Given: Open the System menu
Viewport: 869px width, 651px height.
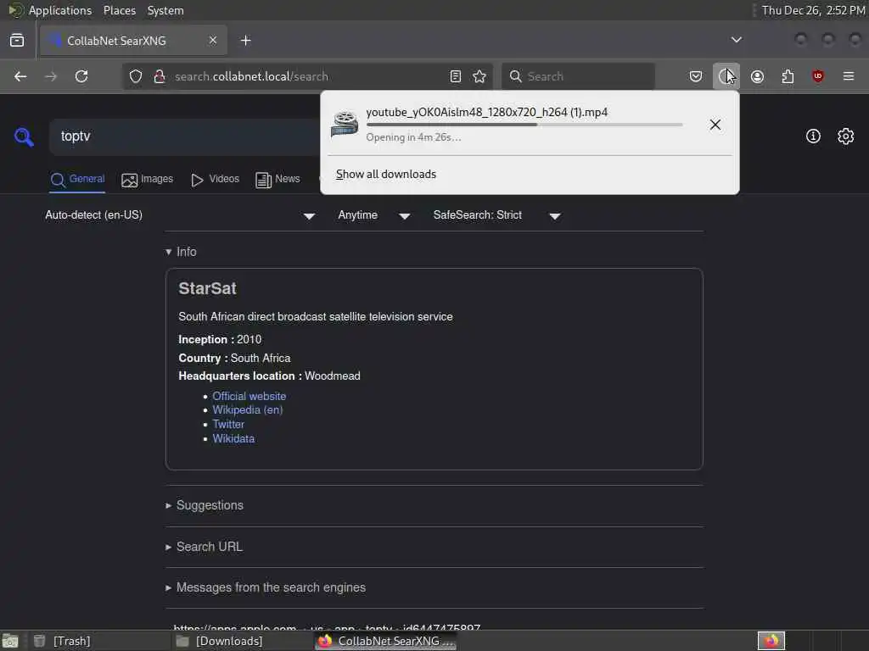Looking at the screenshot, I should point(165,10).
